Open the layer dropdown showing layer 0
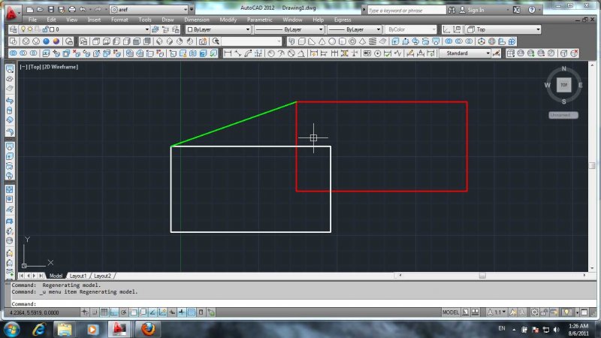Image resolution: width=601 pixels, height=338 pixels. click(84, 29)
